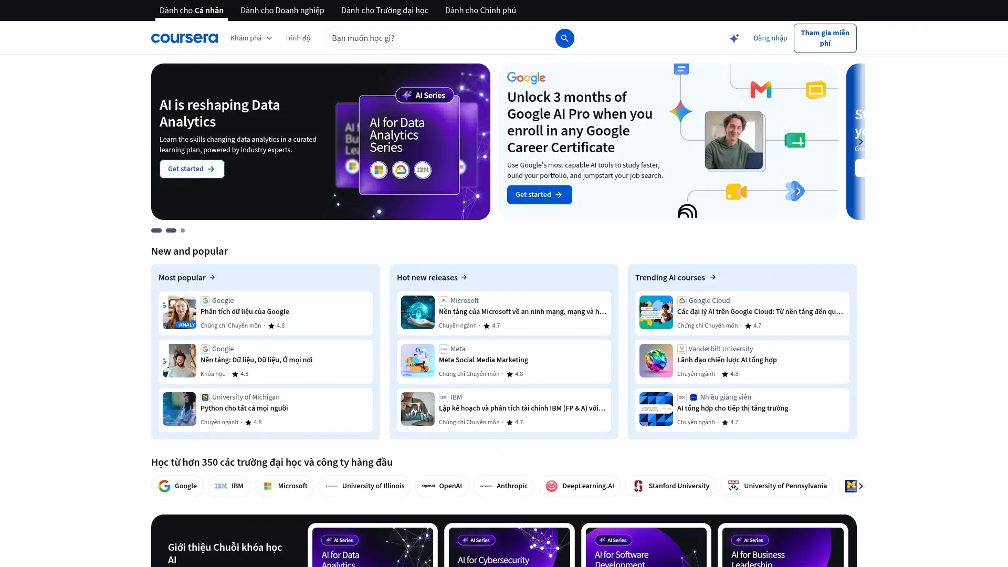Screen dimensions: 1008x567
Task: Select the IBM partner chip
Action: coord(229,486)
